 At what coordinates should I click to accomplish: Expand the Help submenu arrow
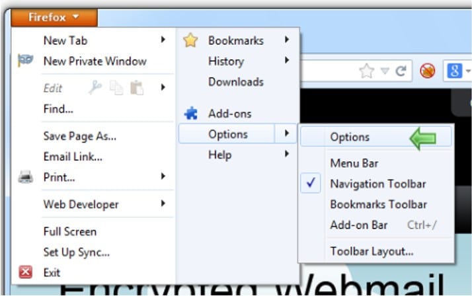click(287, 154)
